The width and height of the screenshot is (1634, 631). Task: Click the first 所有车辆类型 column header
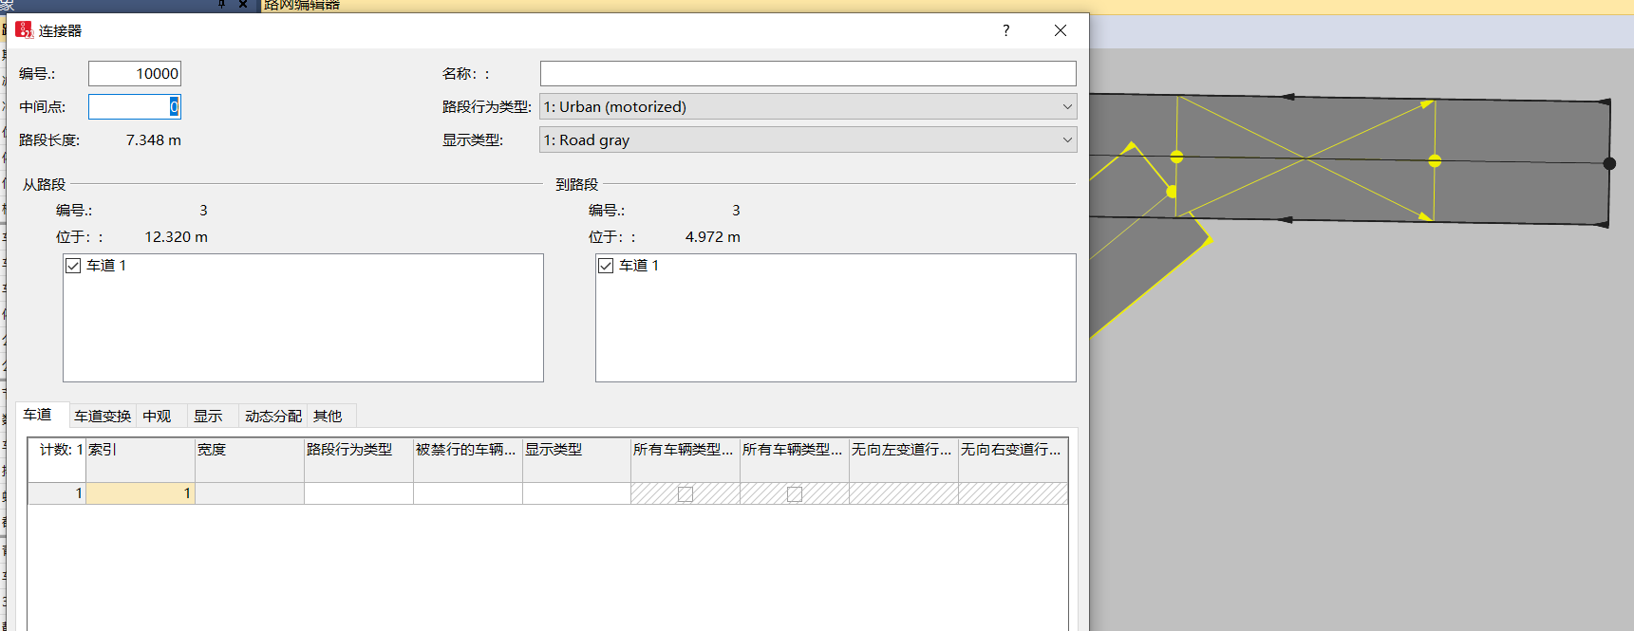coord(686,460)
